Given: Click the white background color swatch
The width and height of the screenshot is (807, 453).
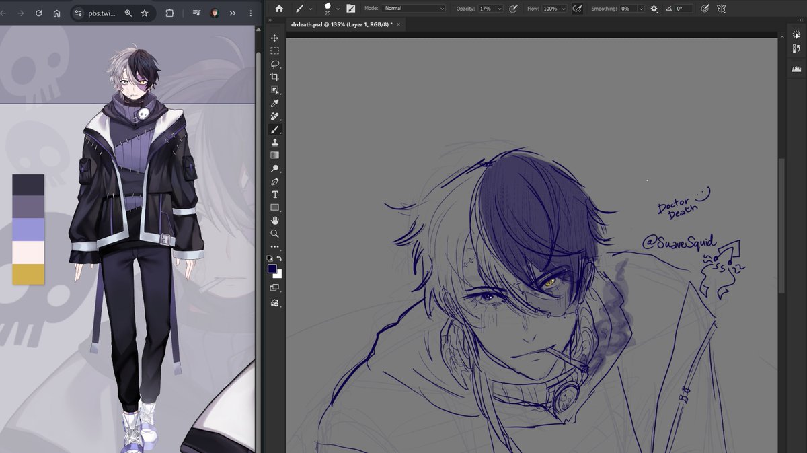Looking at the screenshot, I should point(279,275).
